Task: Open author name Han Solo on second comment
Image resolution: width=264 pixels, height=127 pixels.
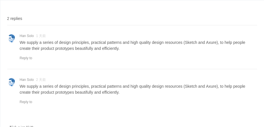Action: (27, 79)
